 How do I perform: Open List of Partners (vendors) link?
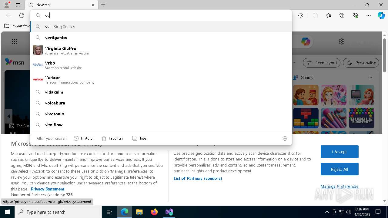(x=198, y=178)
